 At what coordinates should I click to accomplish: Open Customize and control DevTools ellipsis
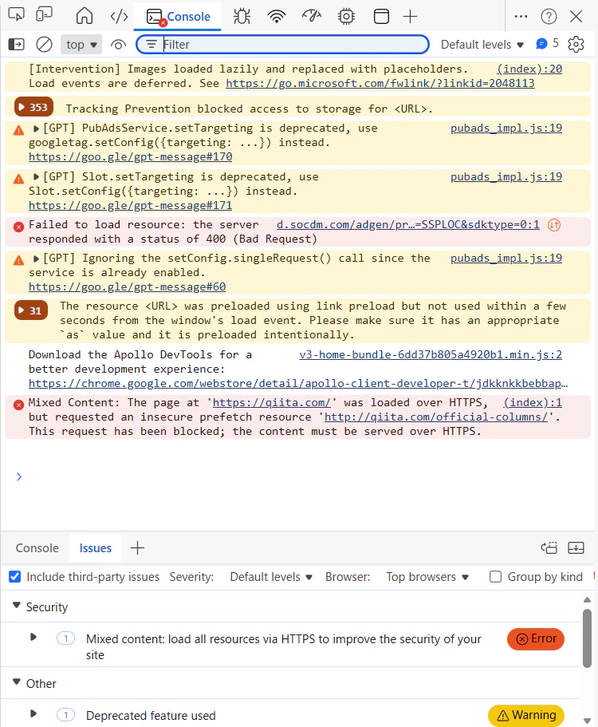pyautogui.click(x=521, y=17)
